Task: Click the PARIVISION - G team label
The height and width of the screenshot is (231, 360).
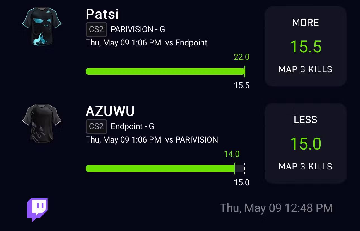Action: point(138,29)
